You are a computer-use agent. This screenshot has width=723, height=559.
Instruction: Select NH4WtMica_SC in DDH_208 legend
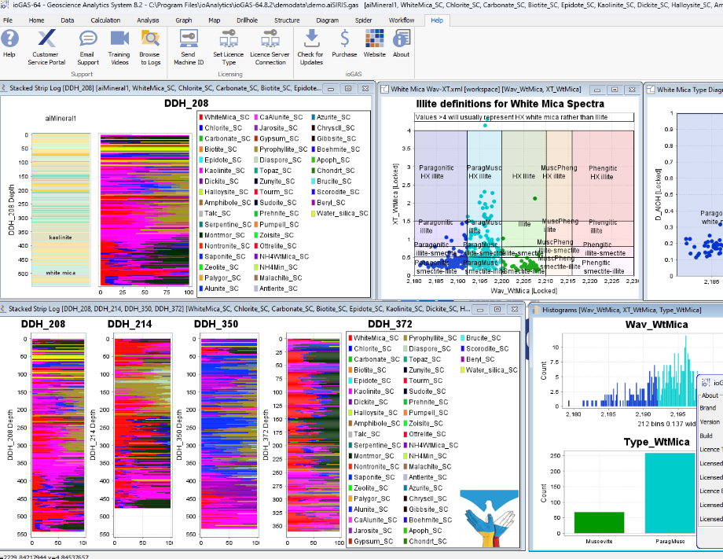tap(281, 256)
